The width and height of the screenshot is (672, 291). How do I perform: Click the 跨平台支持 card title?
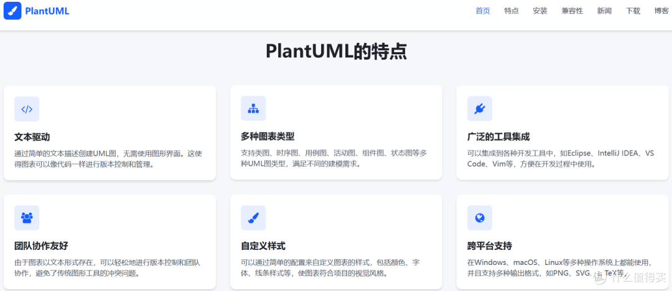click(x=490, y=246)
